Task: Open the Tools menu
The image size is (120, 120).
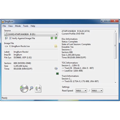Action: pos(26,26)
